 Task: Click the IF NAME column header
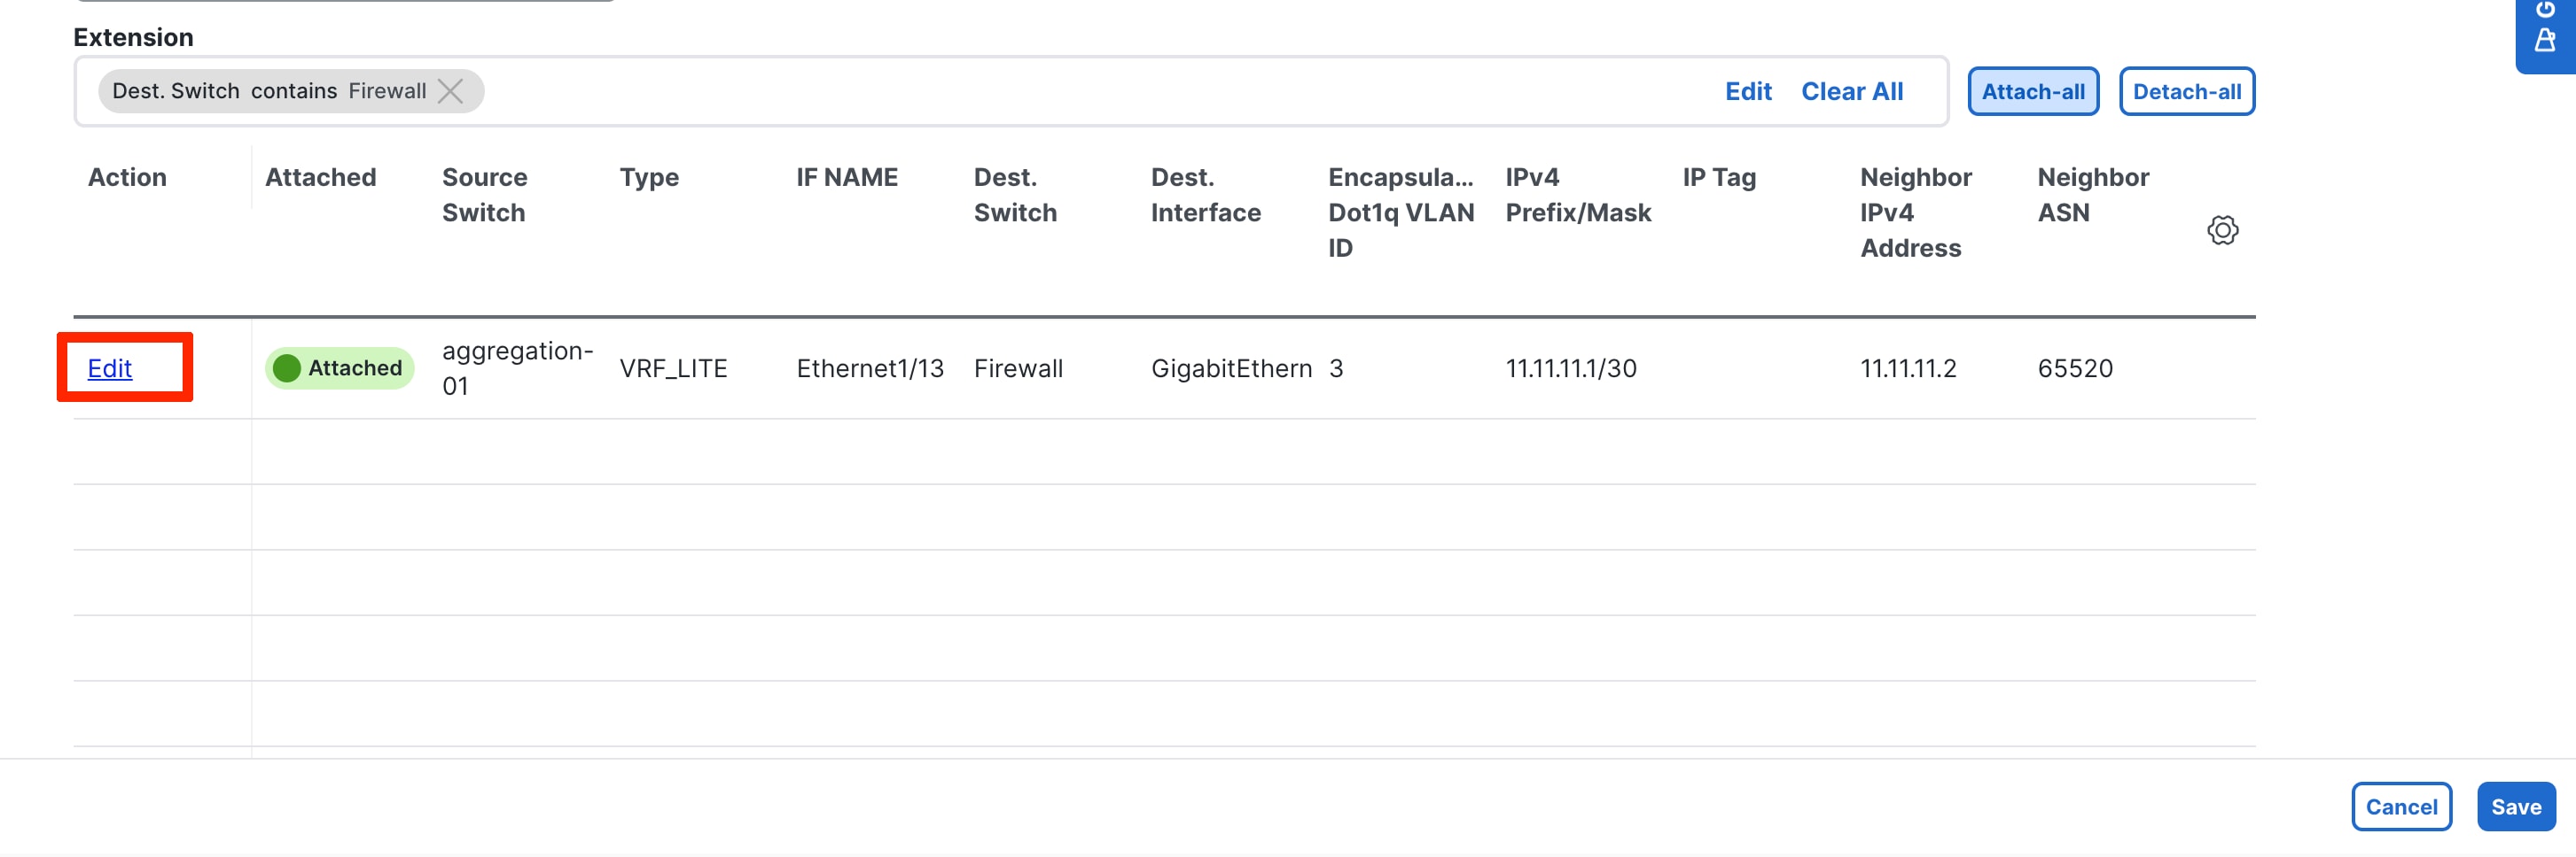(x=846, y=178)
